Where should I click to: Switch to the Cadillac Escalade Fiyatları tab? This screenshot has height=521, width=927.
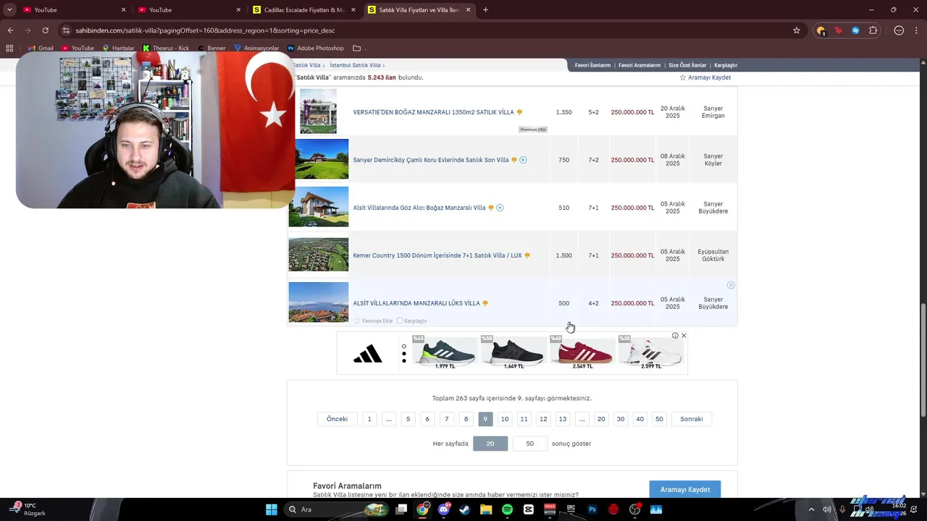click(304, 9)
